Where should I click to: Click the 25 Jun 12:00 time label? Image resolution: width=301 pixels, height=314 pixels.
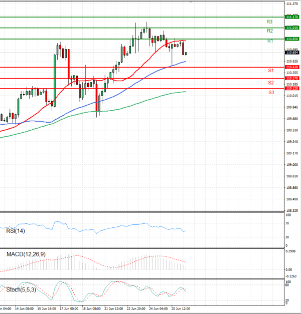pyautogui.click(x=180, y=309)
